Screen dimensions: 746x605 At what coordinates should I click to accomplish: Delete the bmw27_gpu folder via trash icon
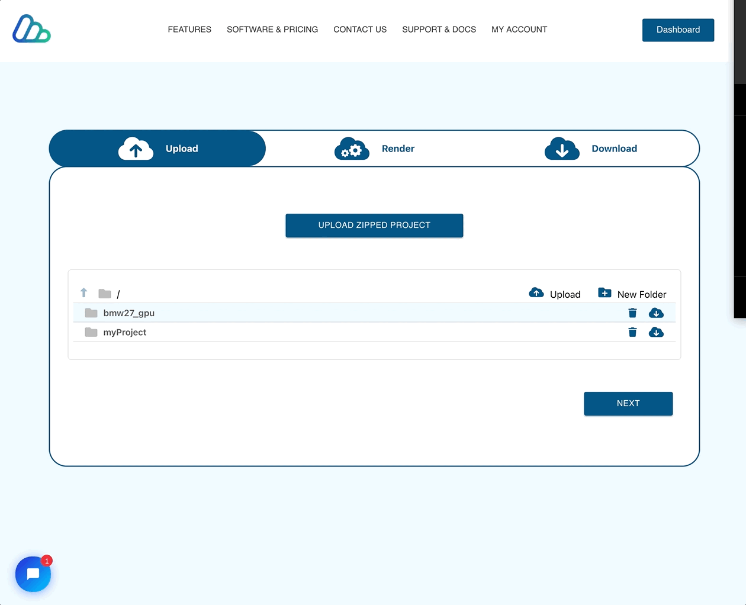click(x=632, y=313)
